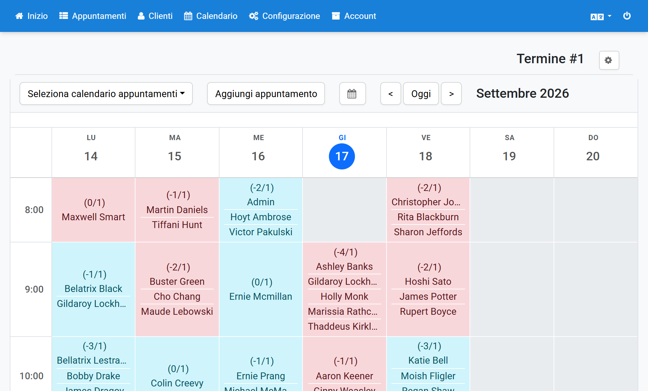Click the power logout icon
Viewport: 648px width, 391px height.
(x=627, y=16)
